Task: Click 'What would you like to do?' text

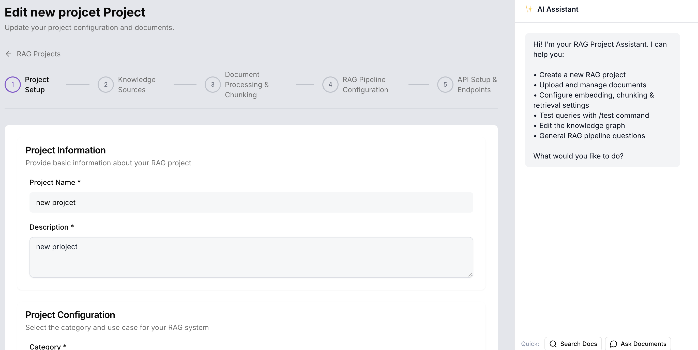Action: click(x=578, y=156)
